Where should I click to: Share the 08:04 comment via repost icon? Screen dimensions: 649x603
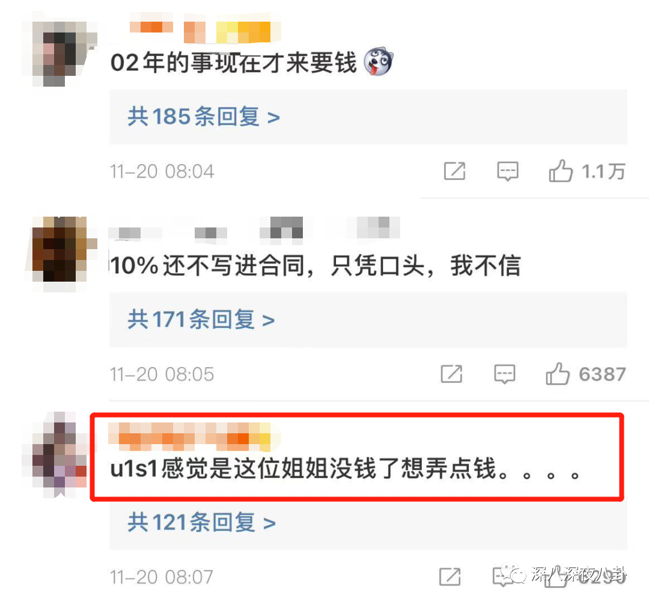pyautogui.click(x=454, y=171)
